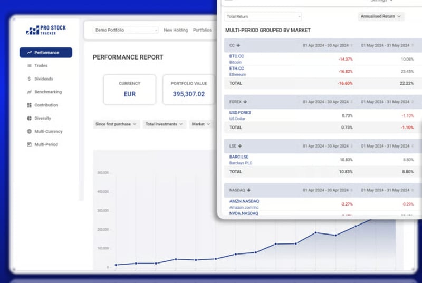
Task: Sort the CC group header arrow
Action: tap(238, 45)
